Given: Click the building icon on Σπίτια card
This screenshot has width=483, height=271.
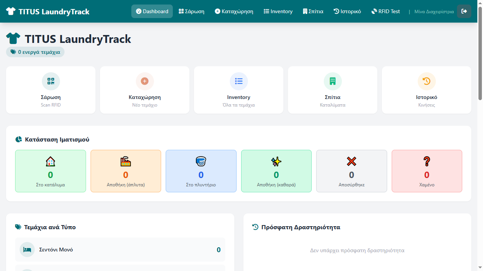Looking at the screenshot, I should (332, 81).
